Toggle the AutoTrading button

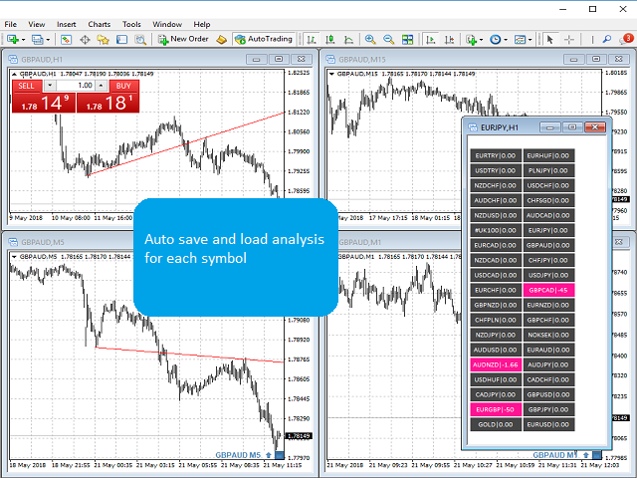pos(264,39)
